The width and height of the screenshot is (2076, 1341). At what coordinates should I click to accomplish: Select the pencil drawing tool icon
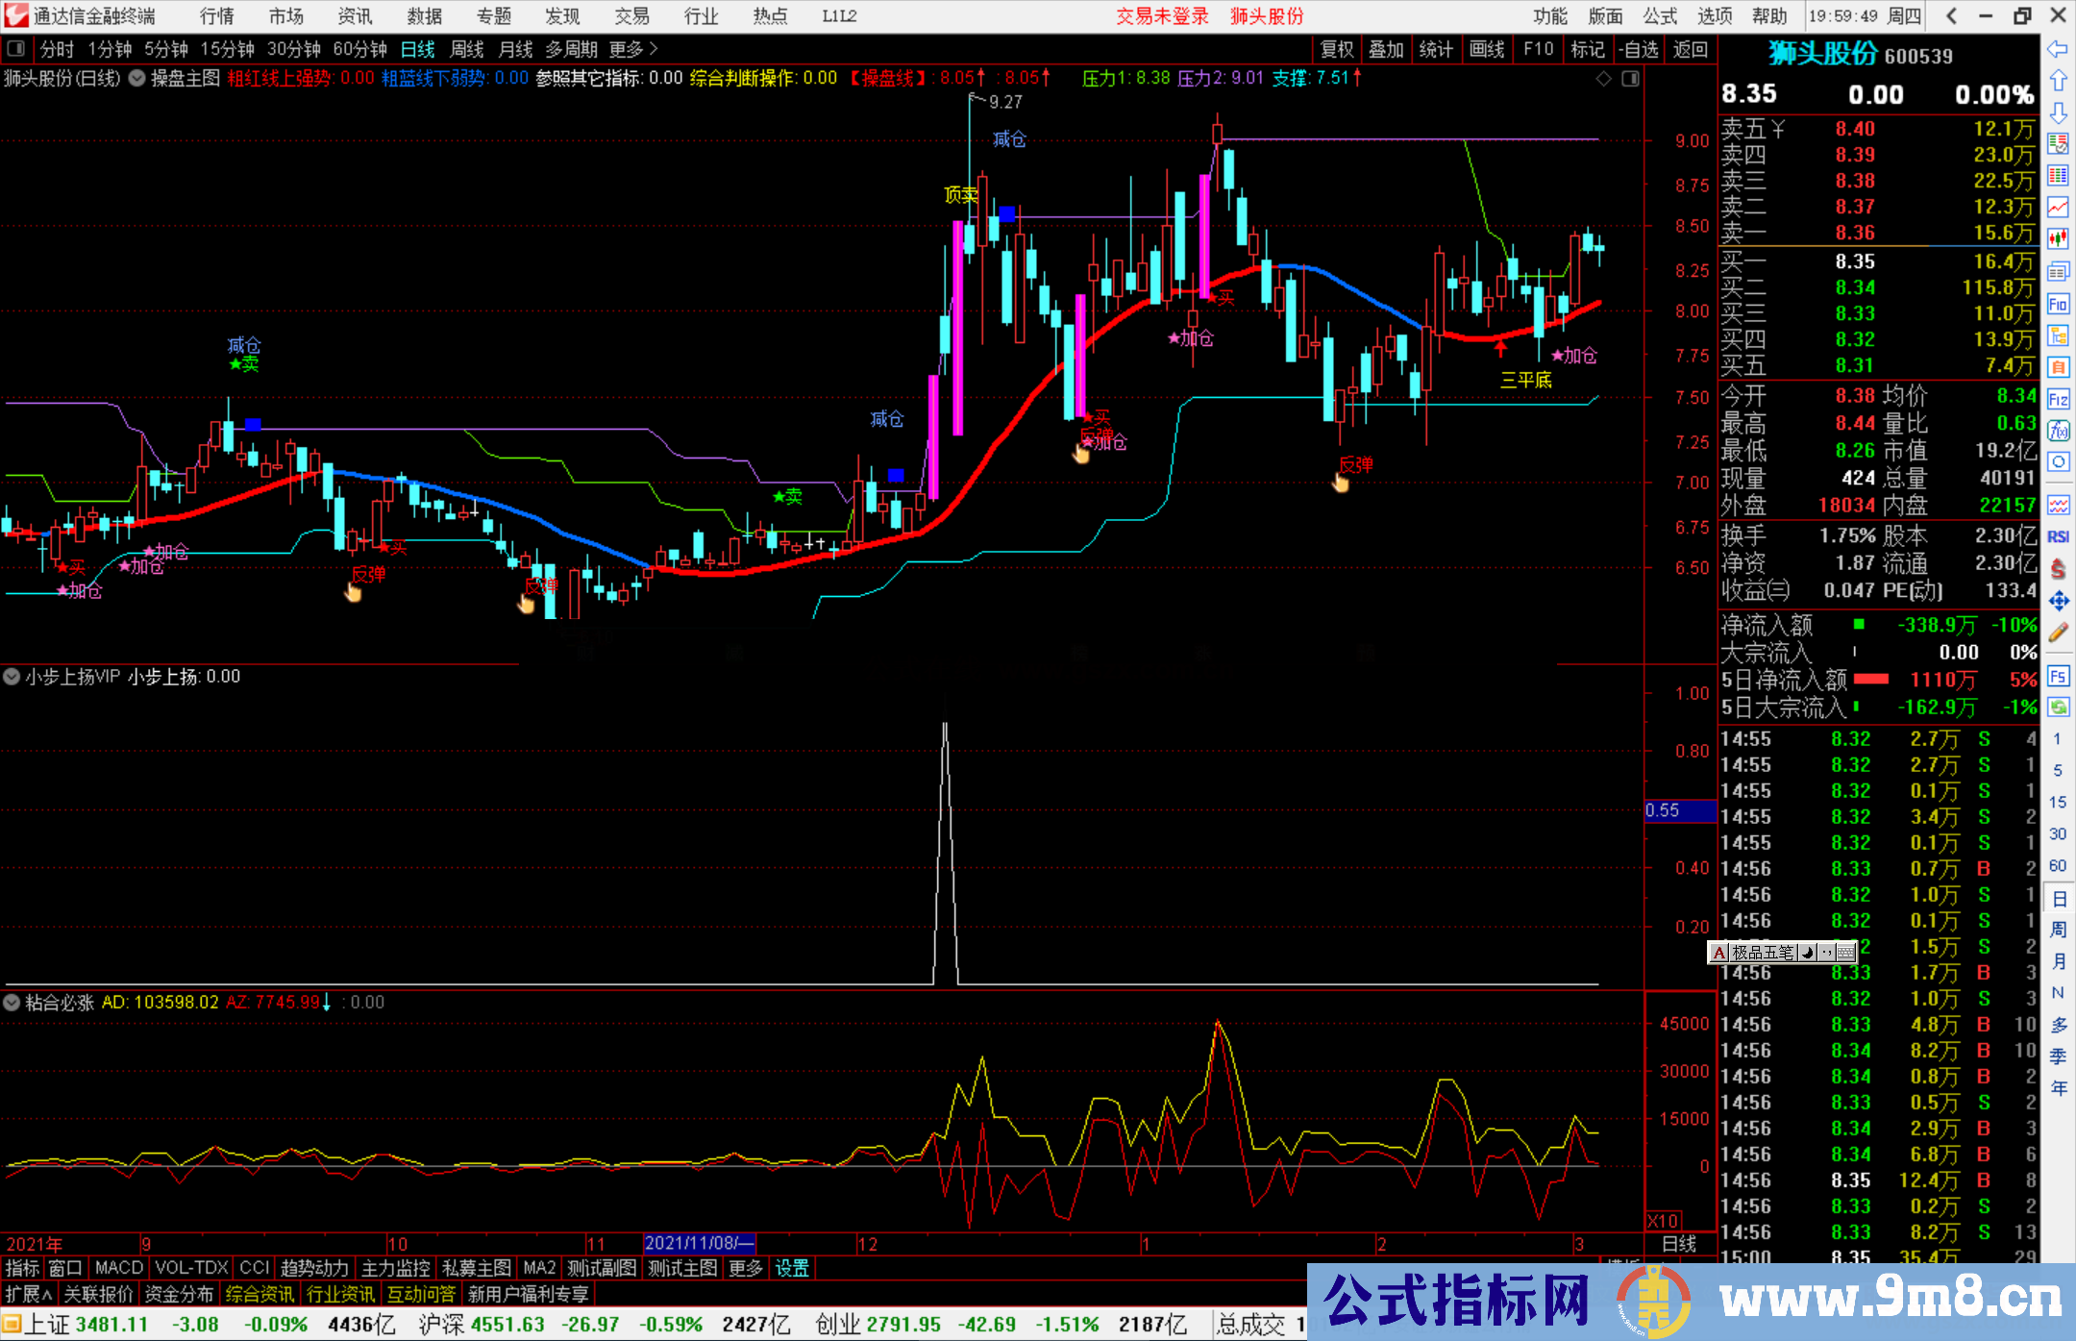pos(2058,633)
